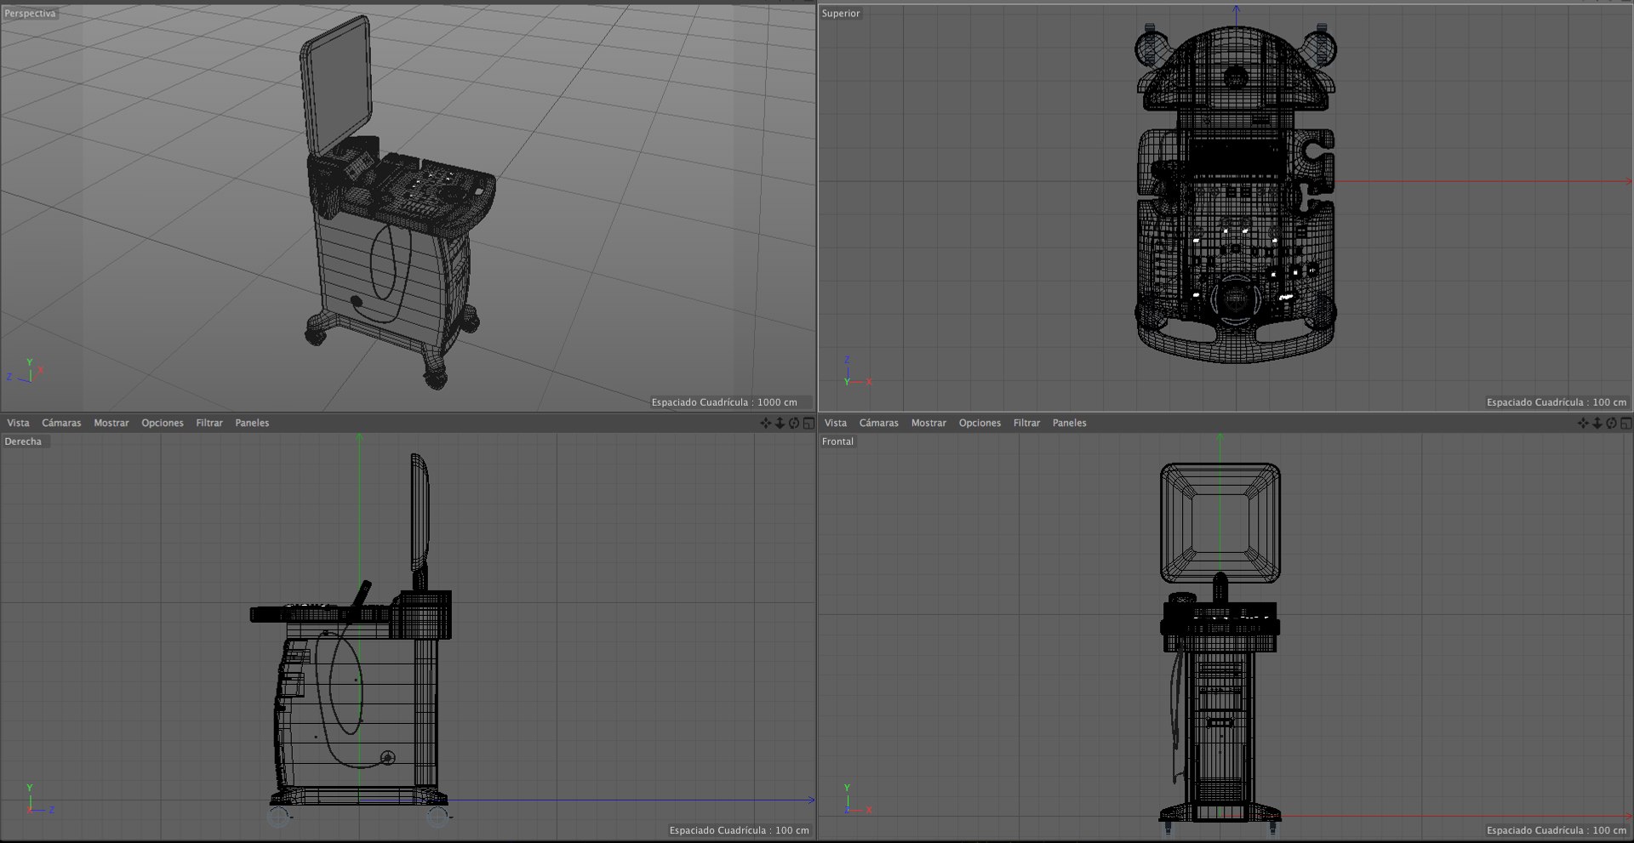
Task: Click the pan/move camera icon in Frontal view
Action: tap(1582, 423)
